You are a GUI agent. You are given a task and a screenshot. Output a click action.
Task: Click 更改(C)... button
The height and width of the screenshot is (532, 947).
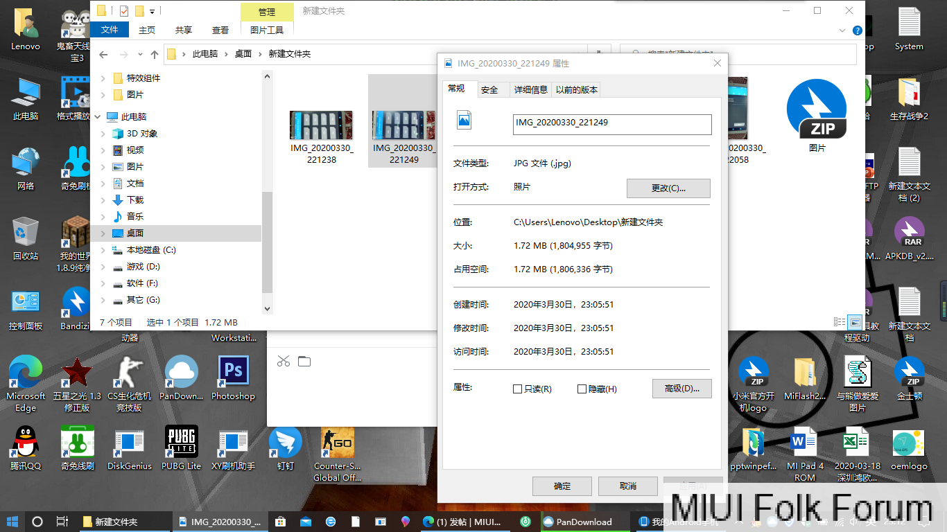(x=668, y=188)
